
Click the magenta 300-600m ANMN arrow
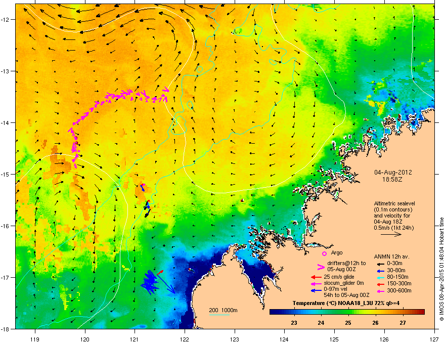point(380,291)
